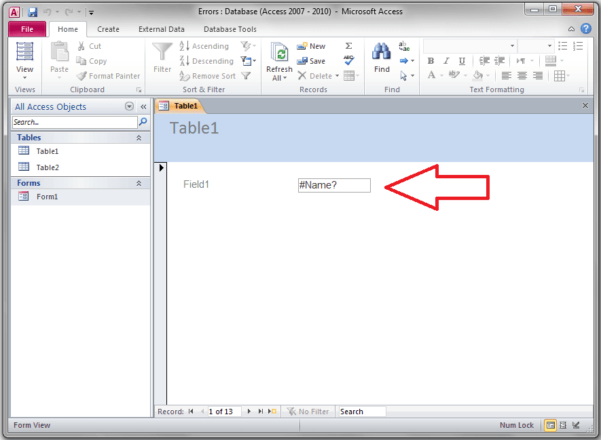Click the record Search box
Viewport: 601px width, 440px height.
pyautogui.click(x=362, y=412)
